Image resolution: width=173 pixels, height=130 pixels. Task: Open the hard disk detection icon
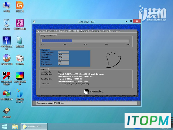pos(7,113)
